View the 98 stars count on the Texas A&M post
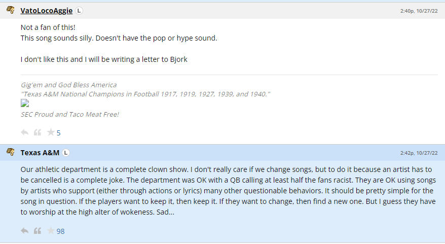Image resolution: width=445 pixels, height=244 pixels. tap(61, 231)
